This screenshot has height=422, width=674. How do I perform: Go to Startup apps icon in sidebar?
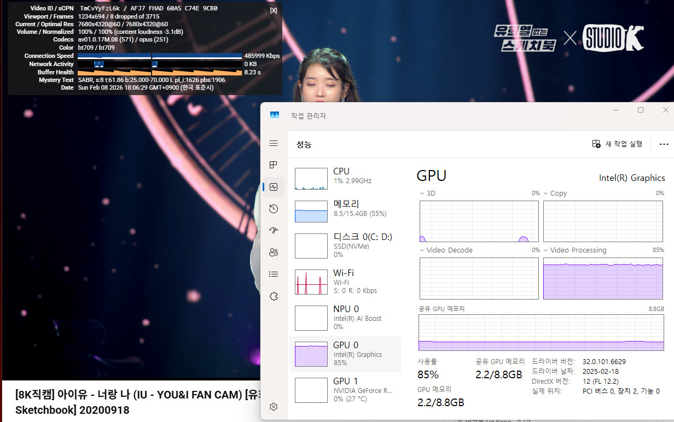[x=274, y=231]
